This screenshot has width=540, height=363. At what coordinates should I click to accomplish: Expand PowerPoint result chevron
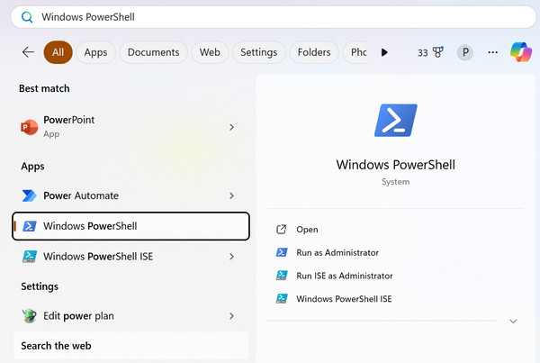pyautogui.click(x=232, y=127)
